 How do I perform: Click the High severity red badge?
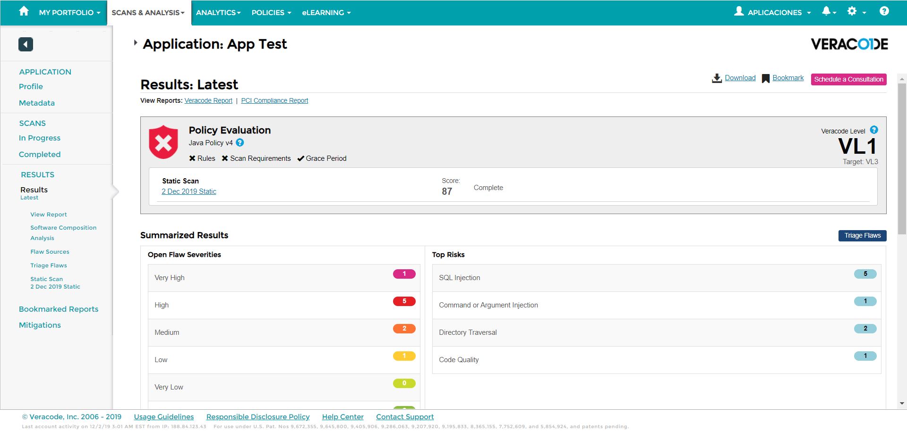pos(404,301)
